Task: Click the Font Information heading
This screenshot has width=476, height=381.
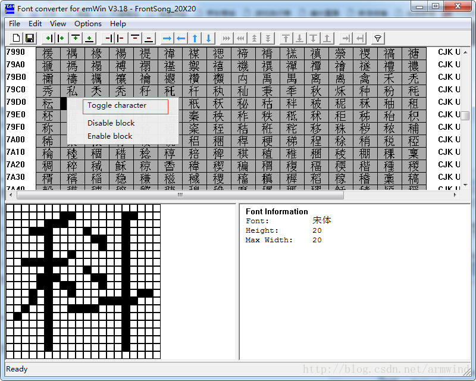Action: tap(277, 211)
